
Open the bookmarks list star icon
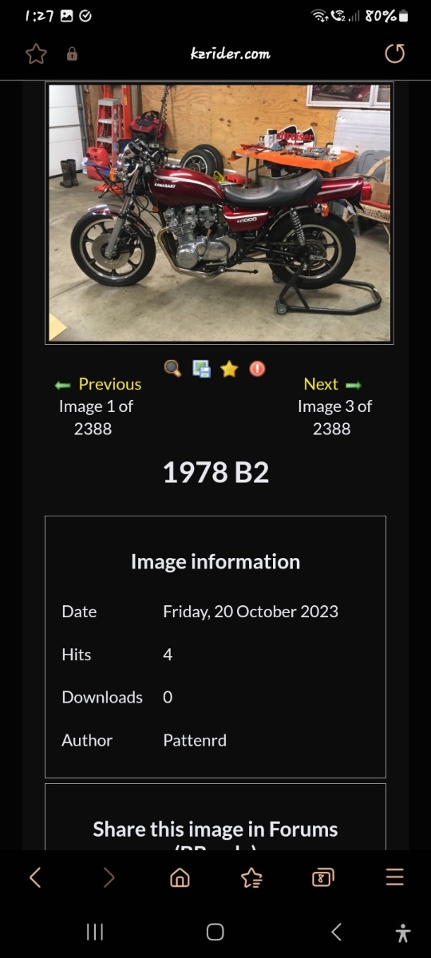click(x=251, y=878)
